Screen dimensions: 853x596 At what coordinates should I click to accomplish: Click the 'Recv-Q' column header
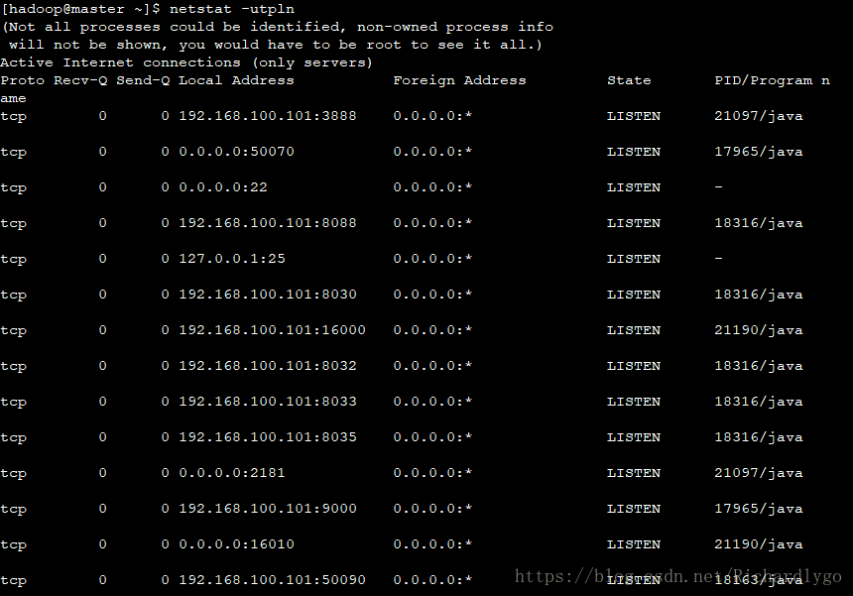tap(80, 80)
